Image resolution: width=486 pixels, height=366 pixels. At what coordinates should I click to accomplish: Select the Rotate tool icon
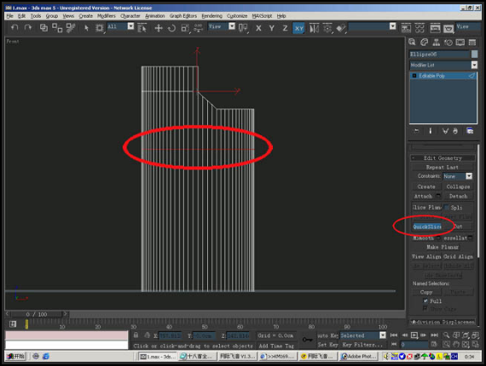[x=171, y=28]
